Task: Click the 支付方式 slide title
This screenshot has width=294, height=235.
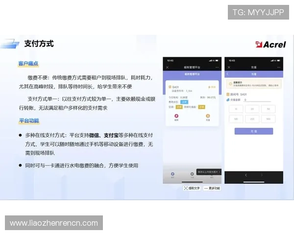Action: 39,44
